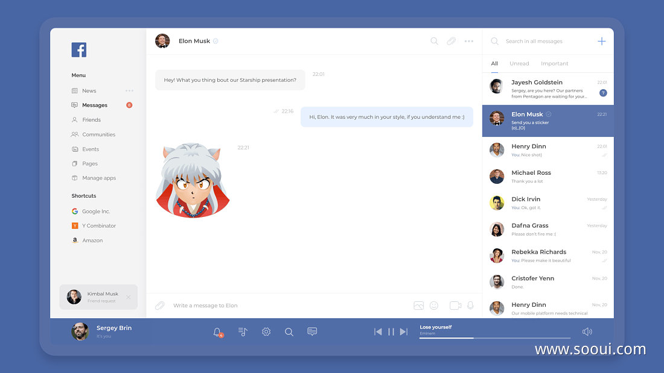Open Manage apps in the sidebar
Image resolution: width=664 pixels, height=373 pixels.
click(x=98, y=178)
